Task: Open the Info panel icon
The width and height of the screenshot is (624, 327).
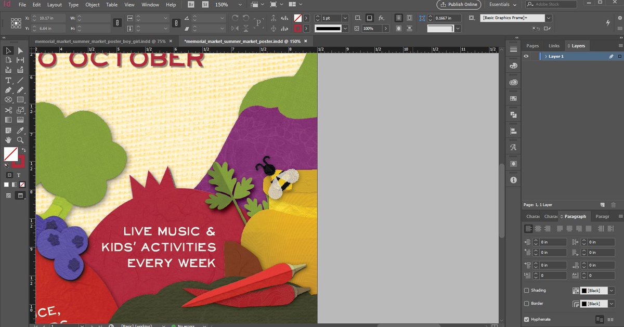Action: click(x=513, y=180)
